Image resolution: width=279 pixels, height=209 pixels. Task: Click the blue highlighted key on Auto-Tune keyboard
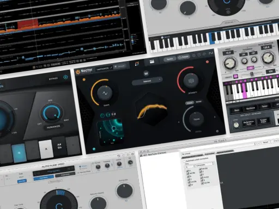tap(212, 38)
